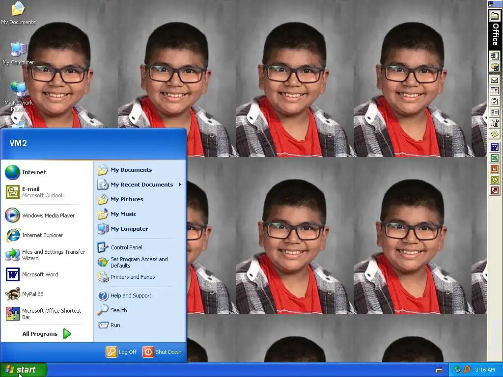Click the VM2 user name header
503x377 pixels.
click(x=18, y=143)
